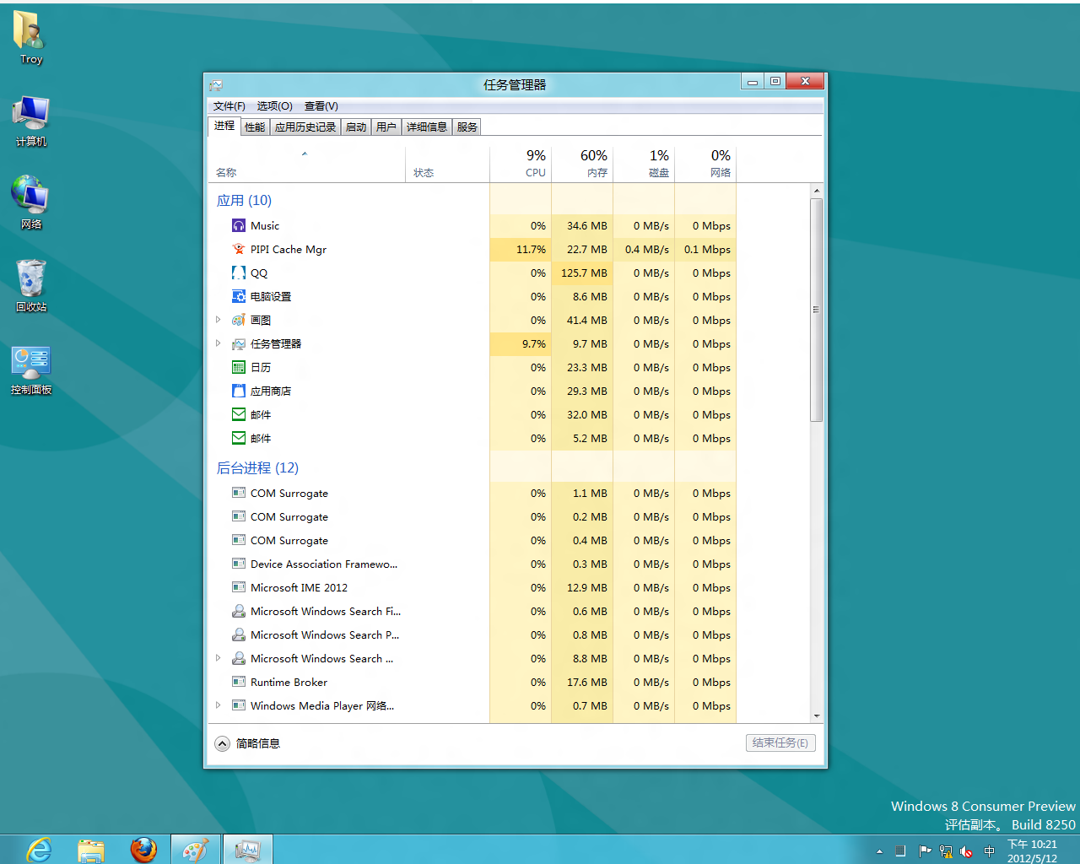Open 网络 desktop icon

tap(30, 203)
